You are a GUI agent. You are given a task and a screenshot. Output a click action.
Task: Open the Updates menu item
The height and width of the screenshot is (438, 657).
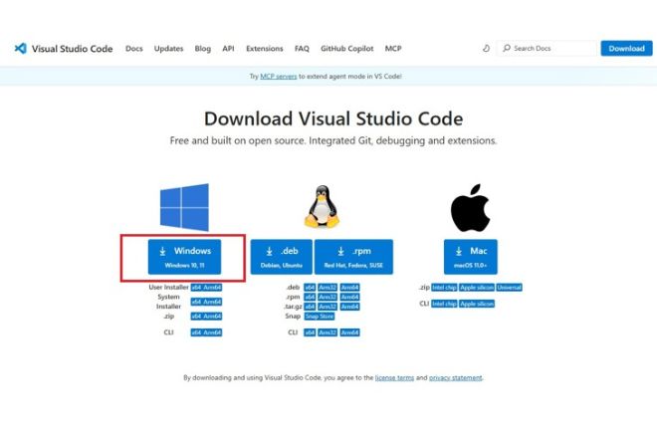point(168,48)
